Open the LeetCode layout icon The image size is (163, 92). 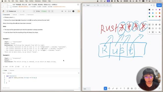[x=62, y=11]
